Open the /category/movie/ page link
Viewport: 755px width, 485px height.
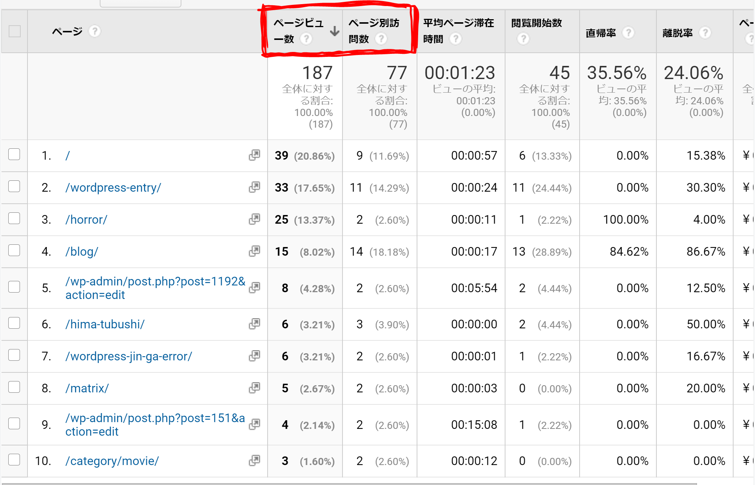click(x=112, y=461)
